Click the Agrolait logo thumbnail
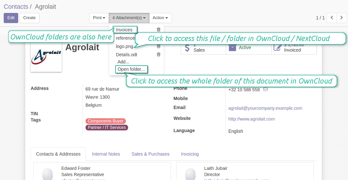Image resolution: width=348 pixels, height=180 pixels. click(x=46, y=56)
